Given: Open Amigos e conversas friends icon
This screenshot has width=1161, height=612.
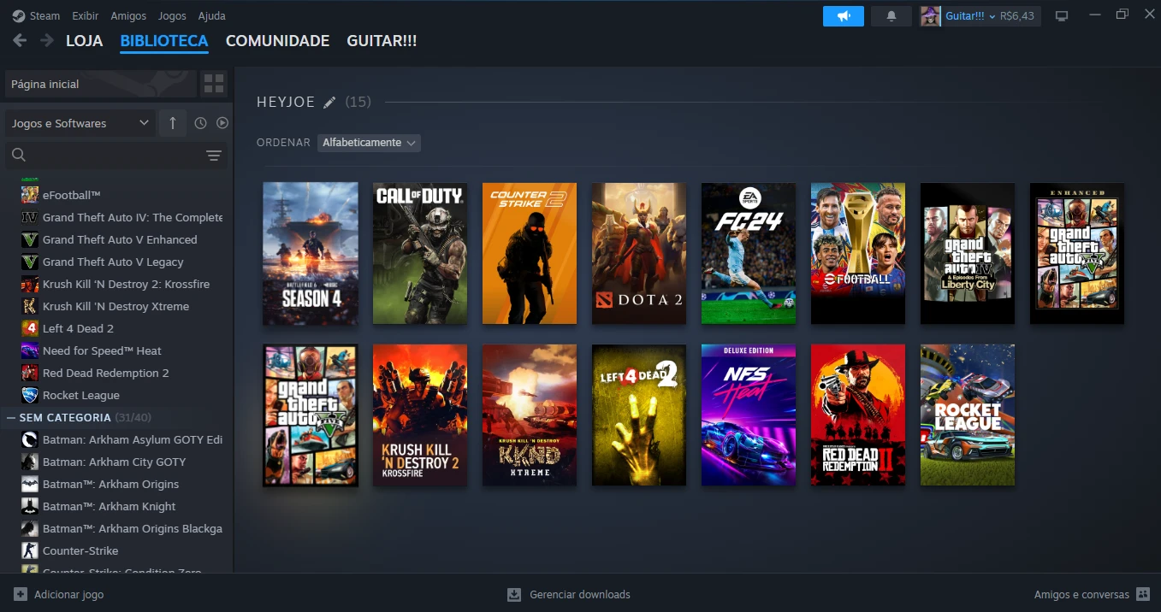Looking at the screenshot, I should point(1142,594).
